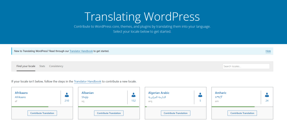Open Translator Handbook link in blue notice

pyautogui.click(x=81, y=51)
